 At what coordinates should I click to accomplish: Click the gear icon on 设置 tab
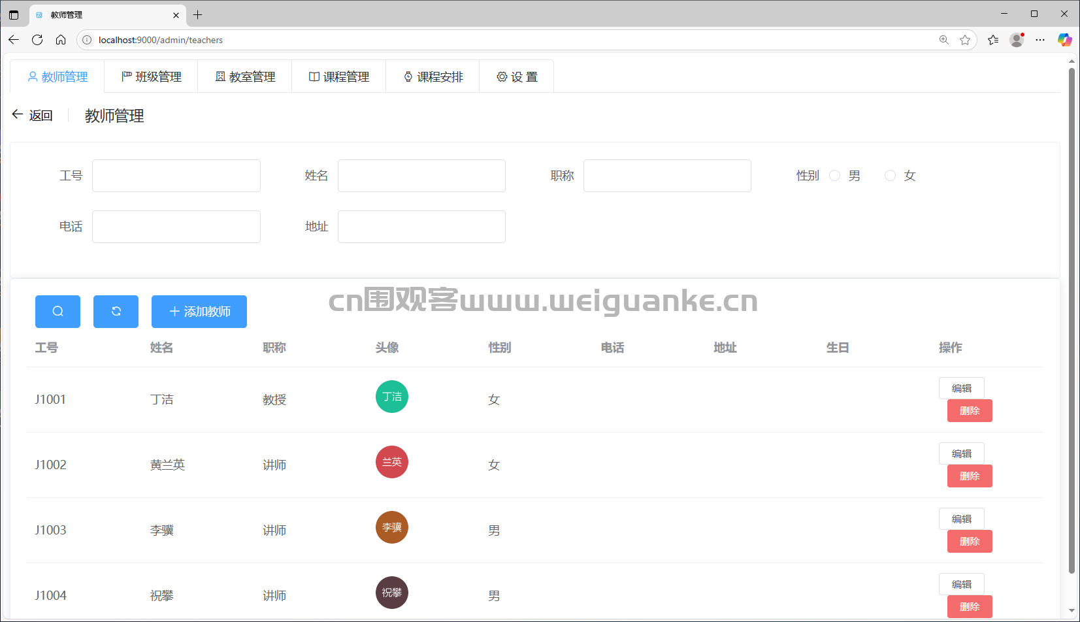(x=501, y=76)
